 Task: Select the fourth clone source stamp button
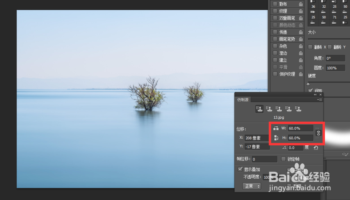289,109
